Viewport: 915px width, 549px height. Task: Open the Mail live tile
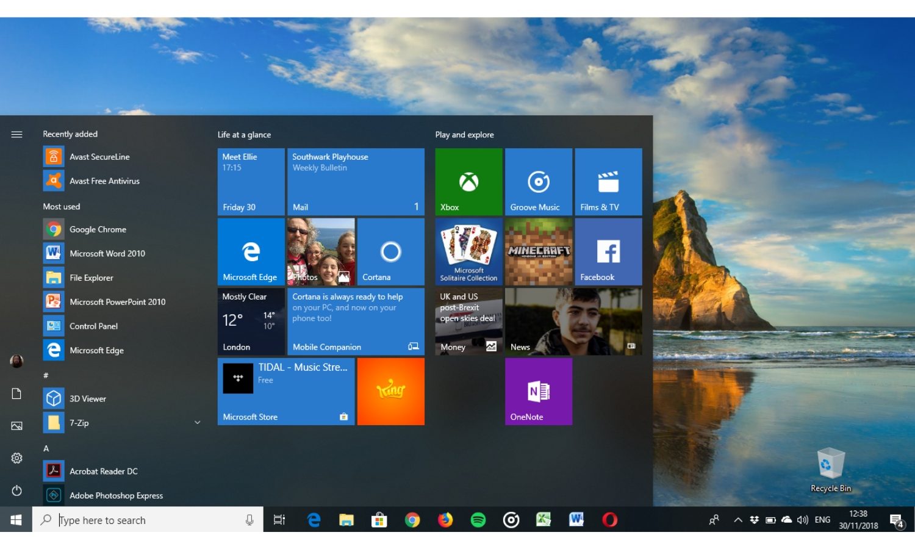(x=356, y=182)
